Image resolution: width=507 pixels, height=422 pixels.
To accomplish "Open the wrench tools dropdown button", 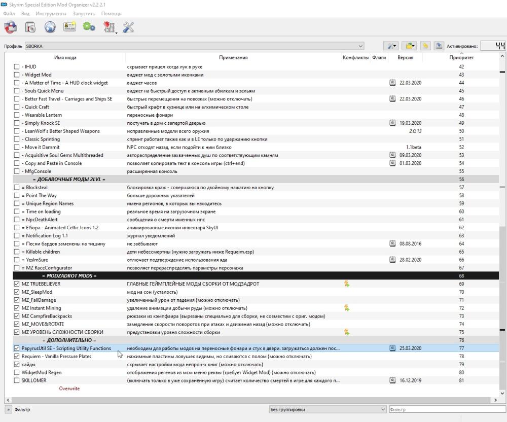I will 390,46.
